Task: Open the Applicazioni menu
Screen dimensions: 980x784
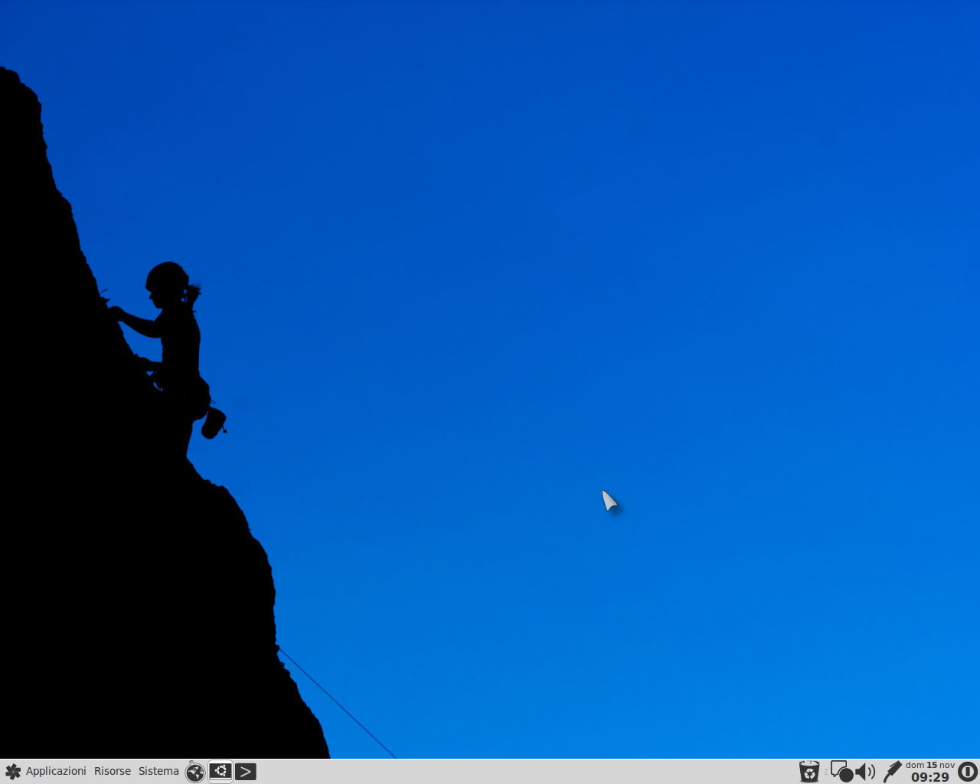Action: coord(56,771)
